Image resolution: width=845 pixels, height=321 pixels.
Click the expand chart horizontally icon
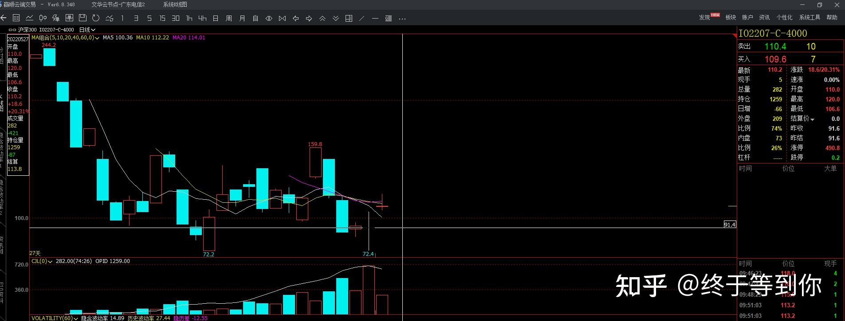pos(269,18)
